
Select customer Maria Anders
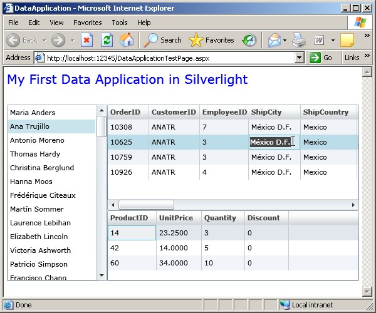52,113
